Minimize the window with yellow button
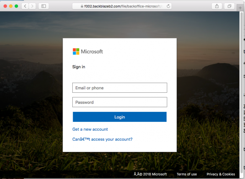The image size is (245, 179). click(x=11, y=6)
